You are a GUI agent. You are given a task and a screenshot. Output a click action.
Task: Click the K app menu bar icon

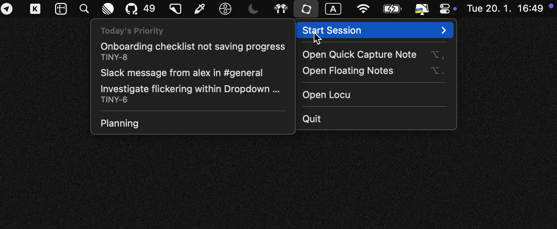click(35, 9)
